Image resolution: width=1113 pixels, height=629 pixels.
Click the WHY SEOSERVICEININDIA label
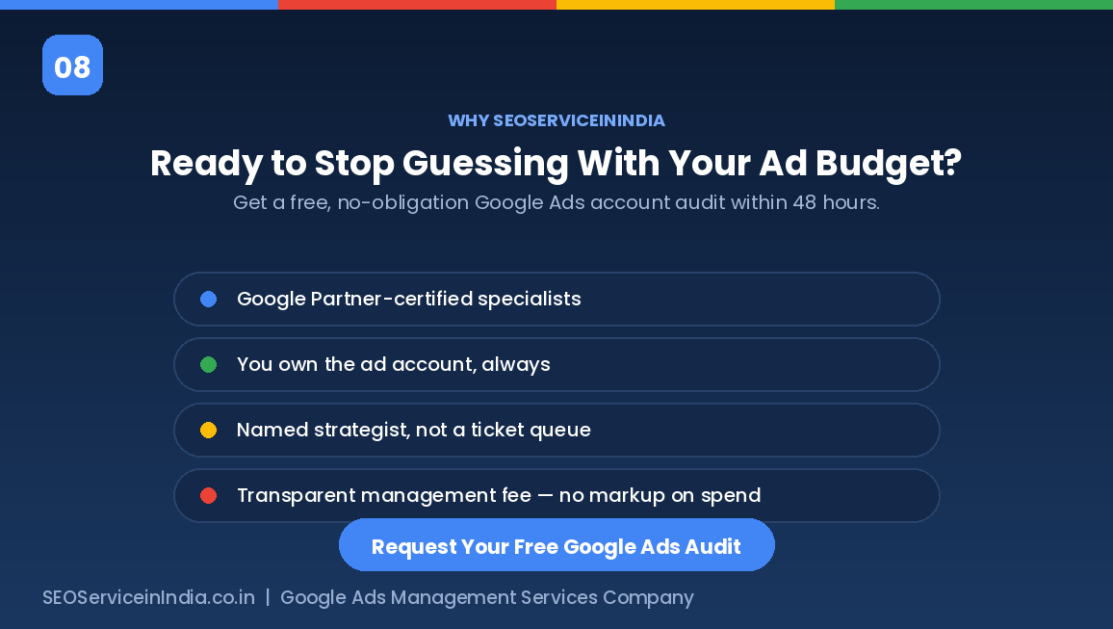[556, 120]
